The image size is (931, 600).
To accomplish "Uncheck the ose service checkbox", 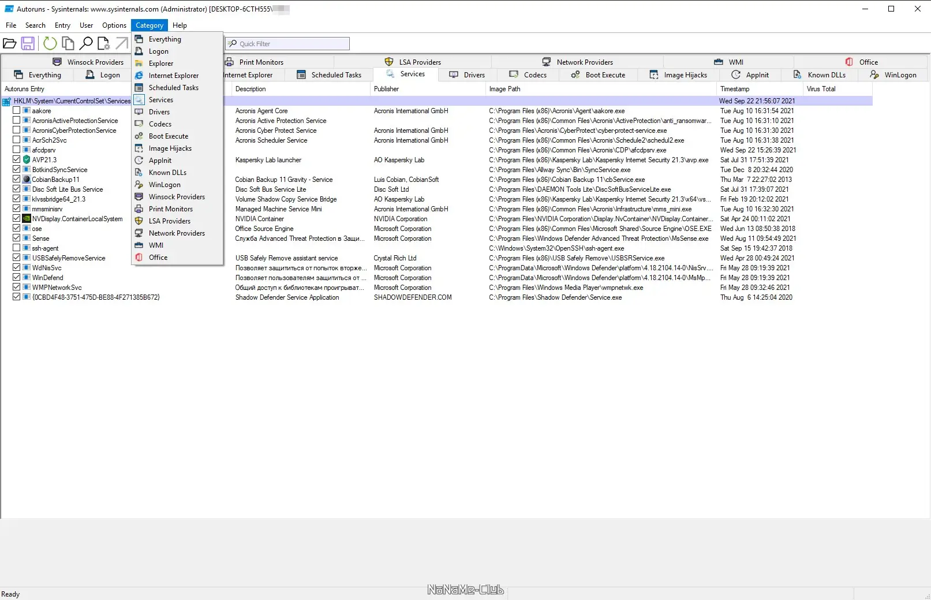I will coord(17,228).
